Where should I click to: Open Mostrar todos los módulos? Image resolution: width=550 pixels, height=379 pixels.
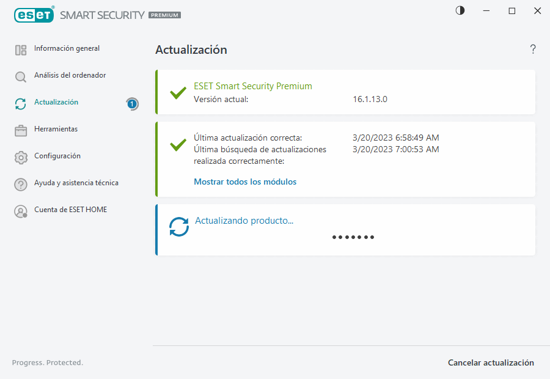click(x=245, y=182)
